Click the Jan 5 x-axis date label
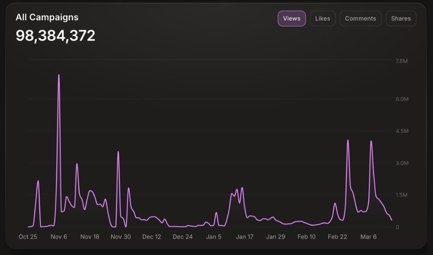The width and height of the screenshot is (433, 255). click(x=214, y=237)
